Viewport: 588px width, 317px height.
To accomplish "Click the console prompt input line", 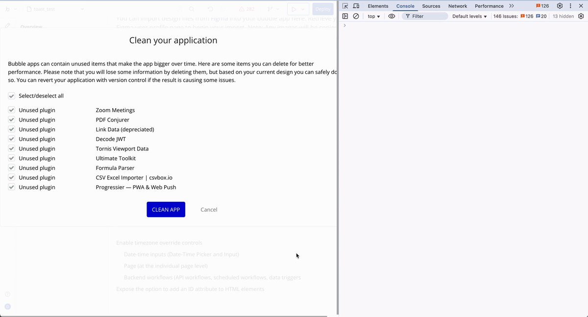I will [463, 25].
